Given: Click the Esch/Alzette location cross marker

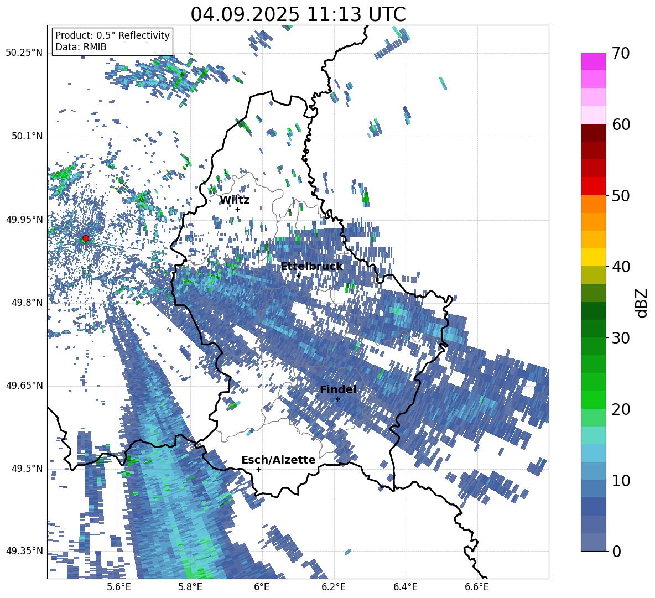Looking at the screenshot, I should tap(258, 469).
